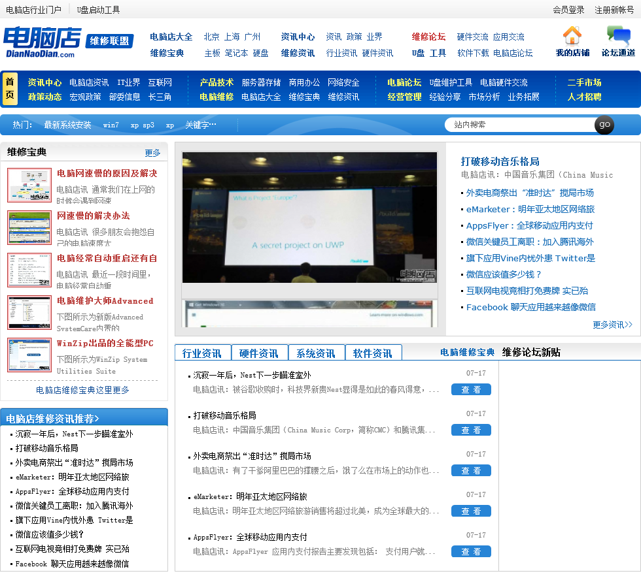This screenshot has width=641, height=582.
Task: Switch to 硬件资讯 tab
Action: click(259, 353)
